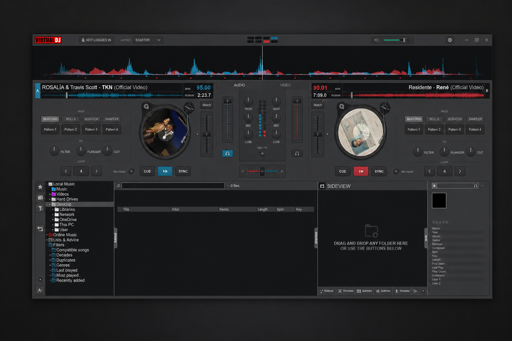Screen dimensions: 512x341
Task: Click Pattern 3 pad on deck A
Action: 91,129
